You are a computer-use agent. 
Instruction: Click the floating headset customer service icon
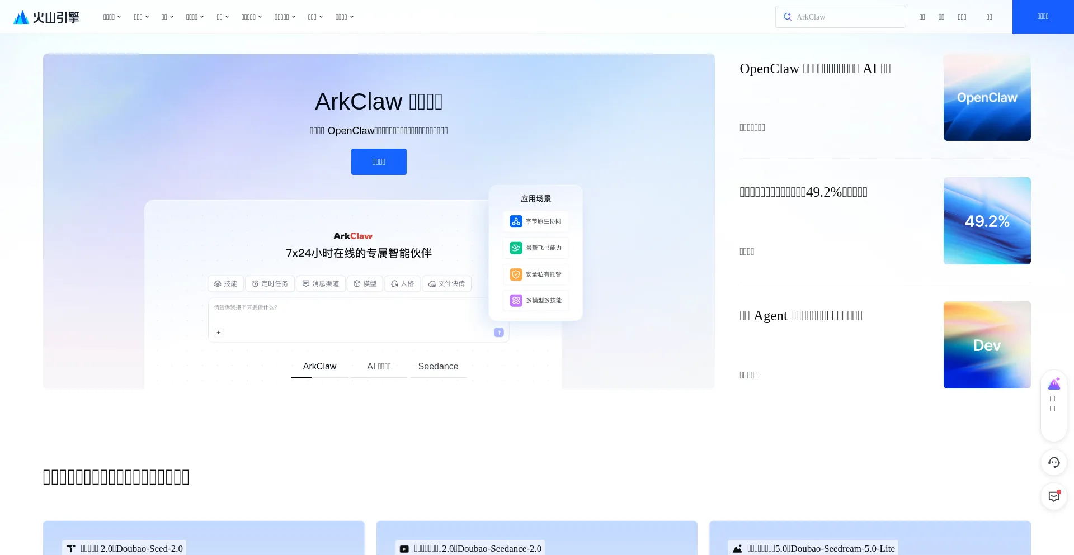point(1054,462)
